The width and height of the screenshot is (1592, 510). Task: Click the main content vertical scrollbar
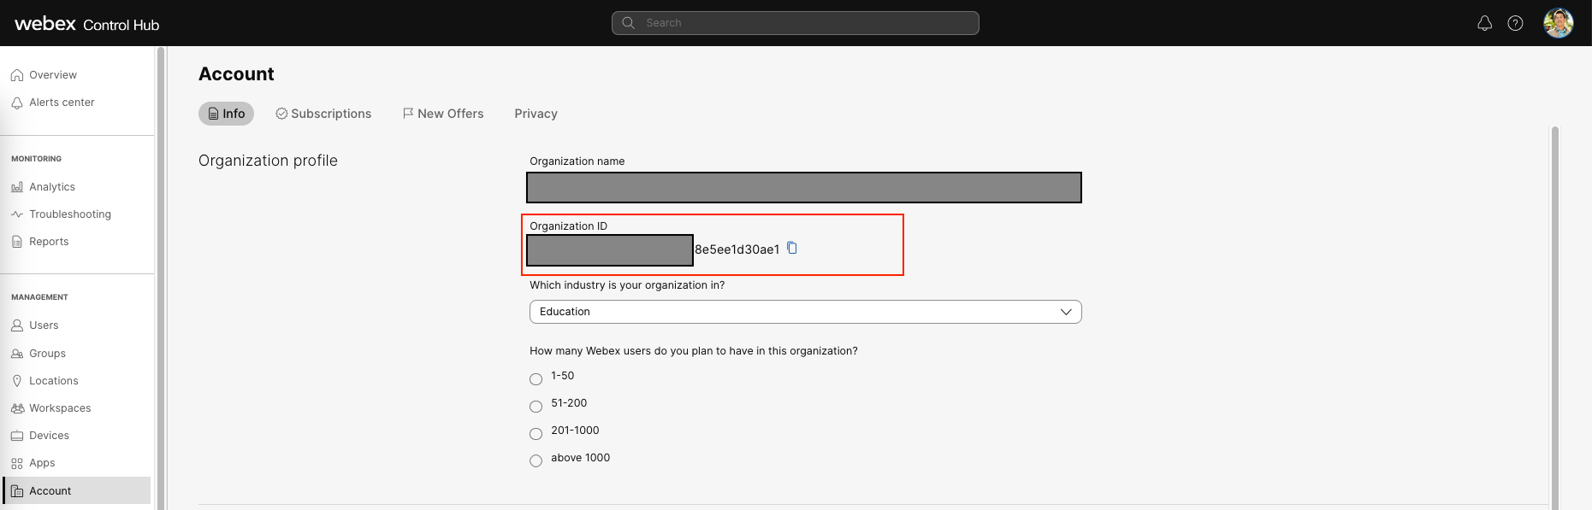tap(1554, 316)
